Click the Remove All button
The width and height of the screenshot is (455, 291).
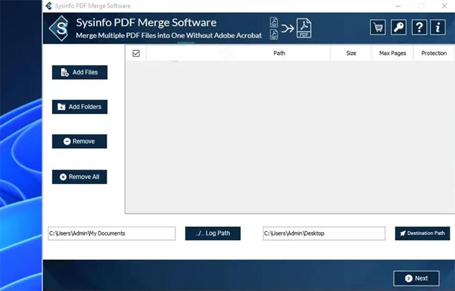pos(79,177)
